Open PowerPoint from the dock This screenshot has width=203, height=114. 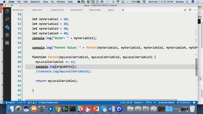(x=96, y=109)
